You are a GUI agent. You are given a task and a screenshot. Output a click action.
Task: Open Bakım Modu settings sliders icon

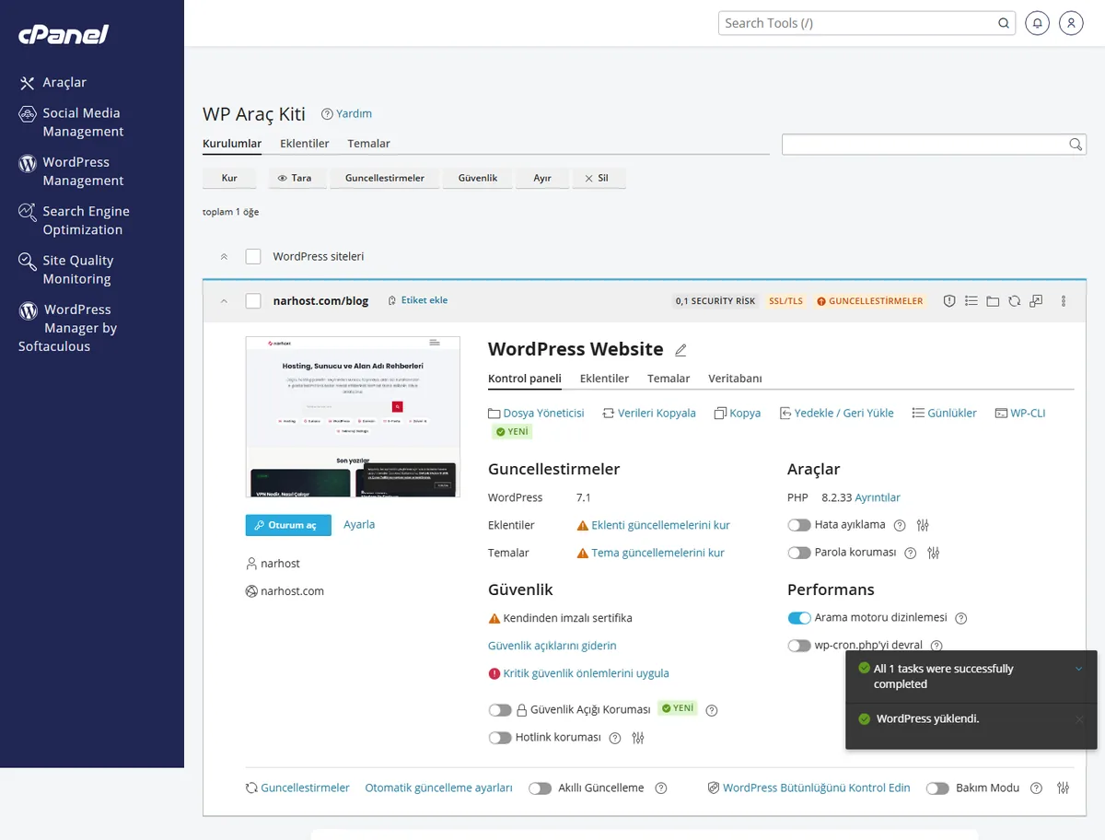coord(1064,788)
